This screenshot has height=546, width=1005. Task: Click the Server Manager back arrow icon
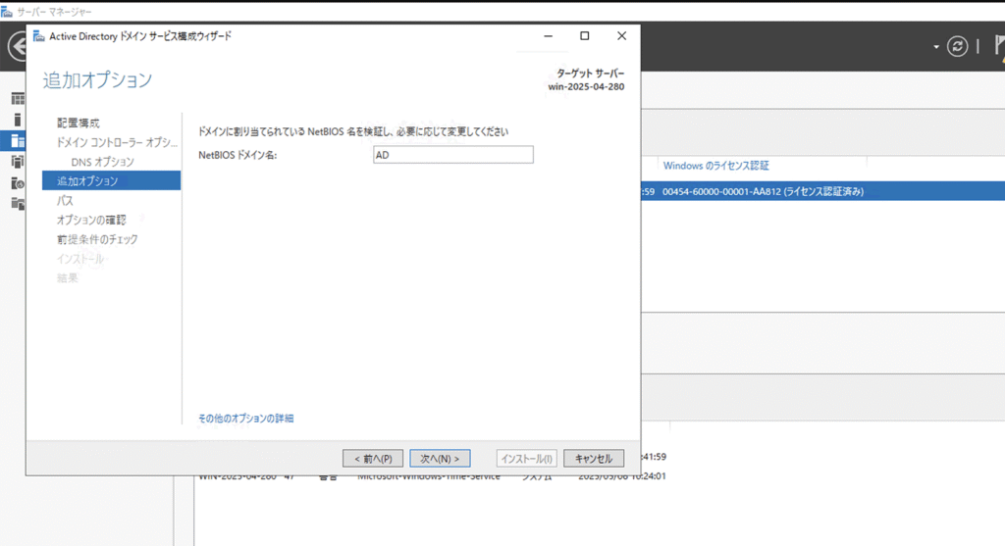(18, 47)
